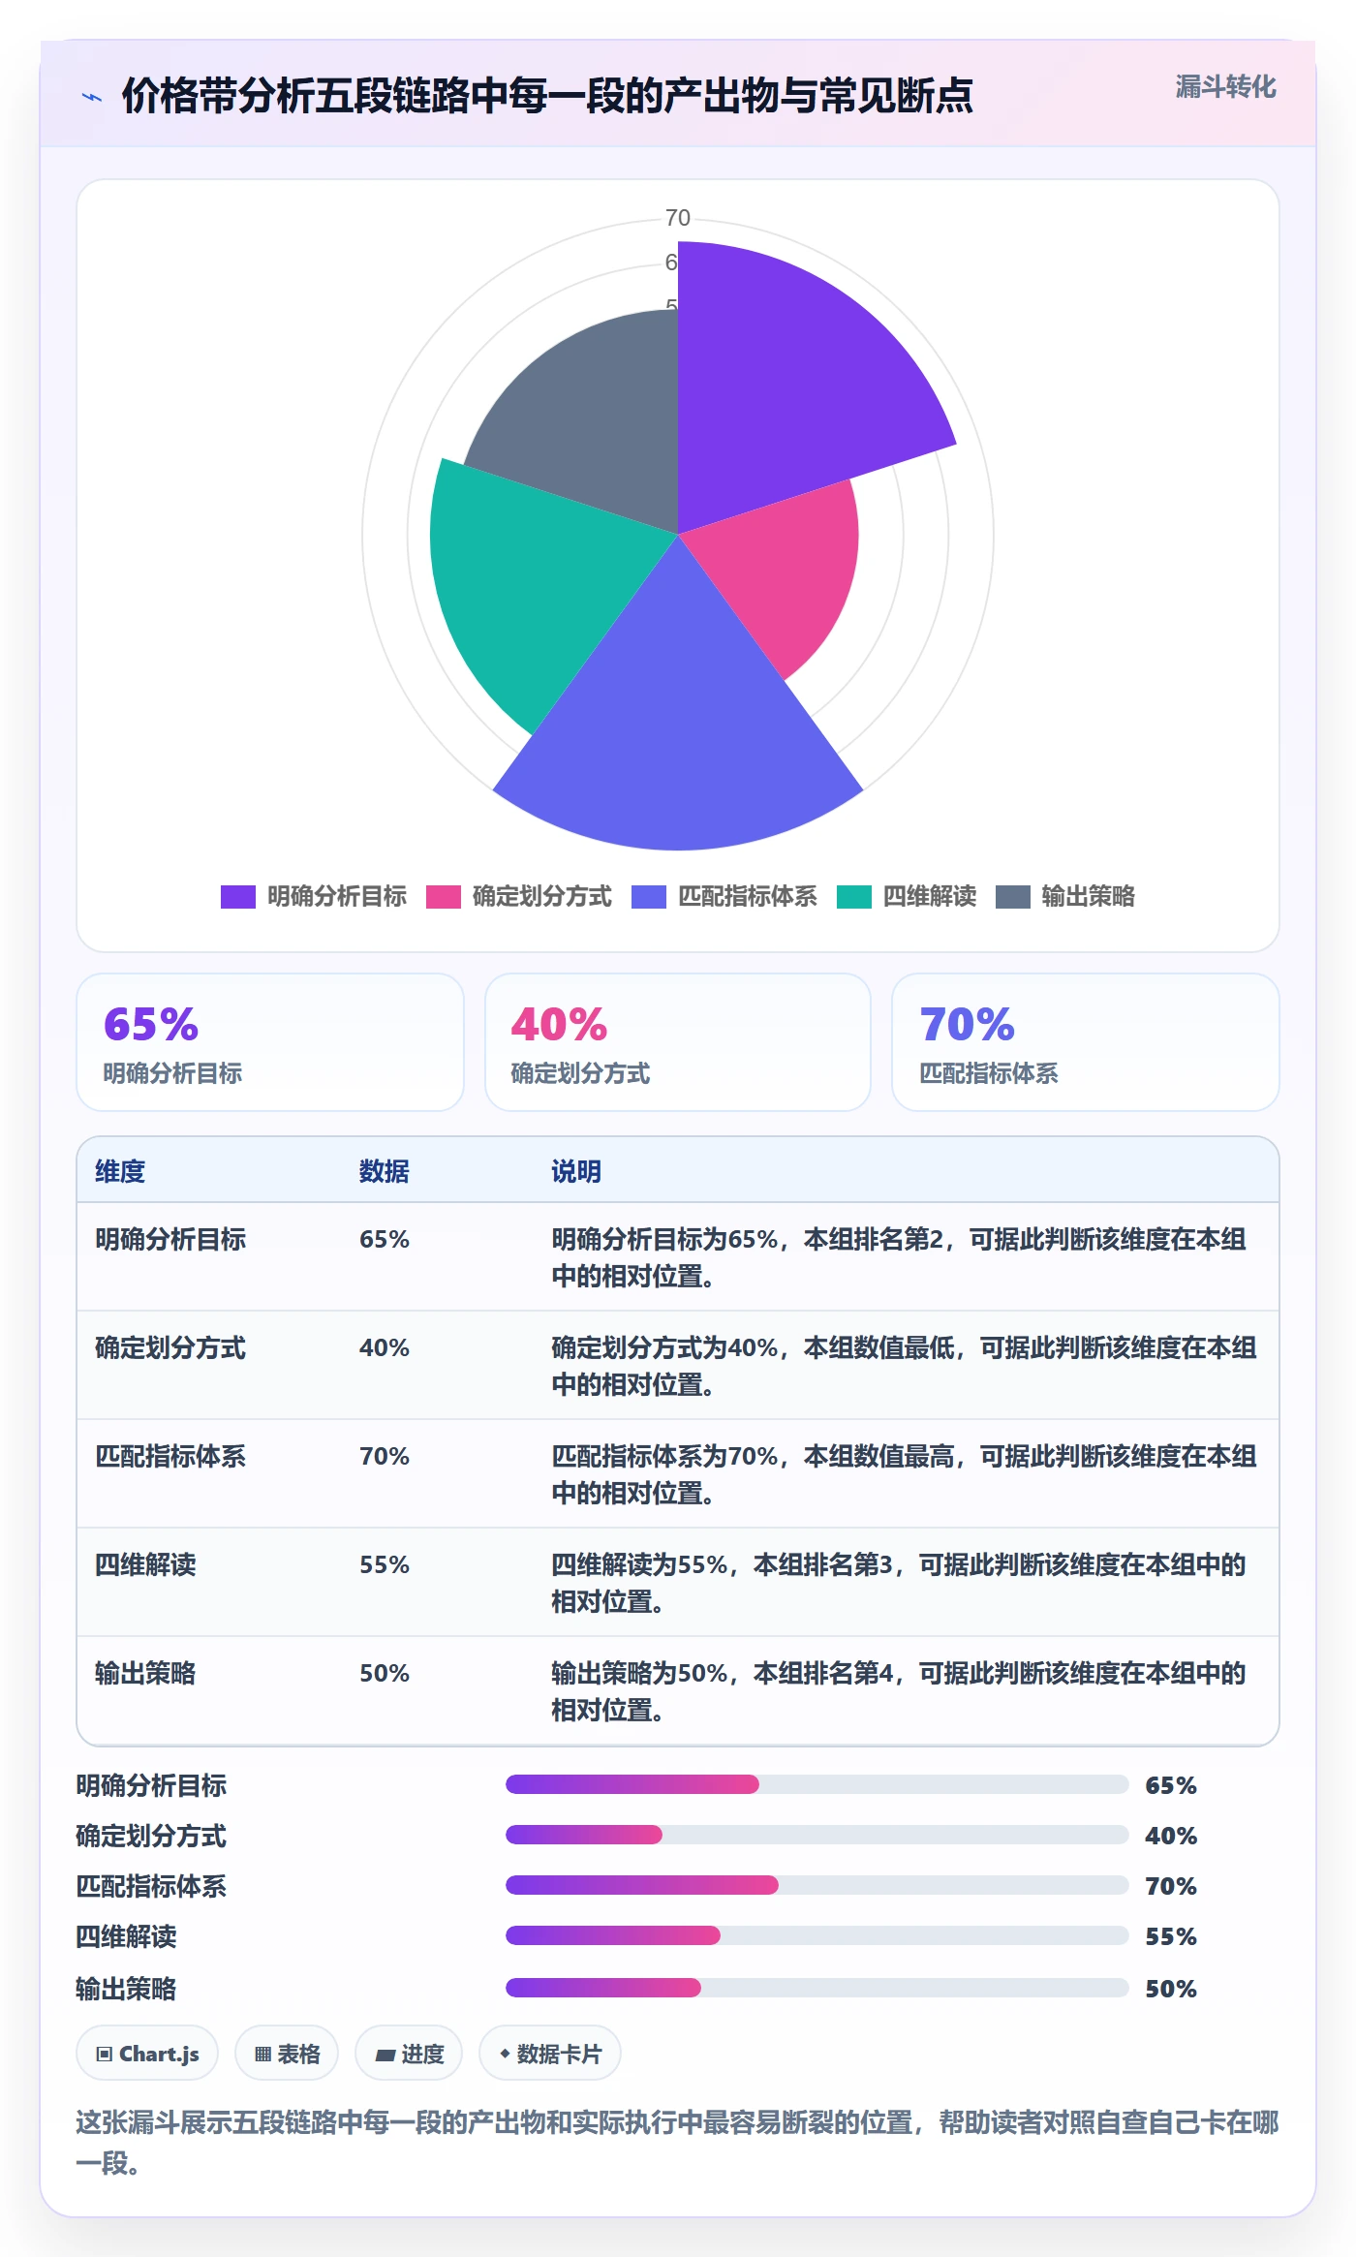1356x2257 pixels.
Task: Toggle the 匹配指标体系 legend entry
Action: pos(724,896)
